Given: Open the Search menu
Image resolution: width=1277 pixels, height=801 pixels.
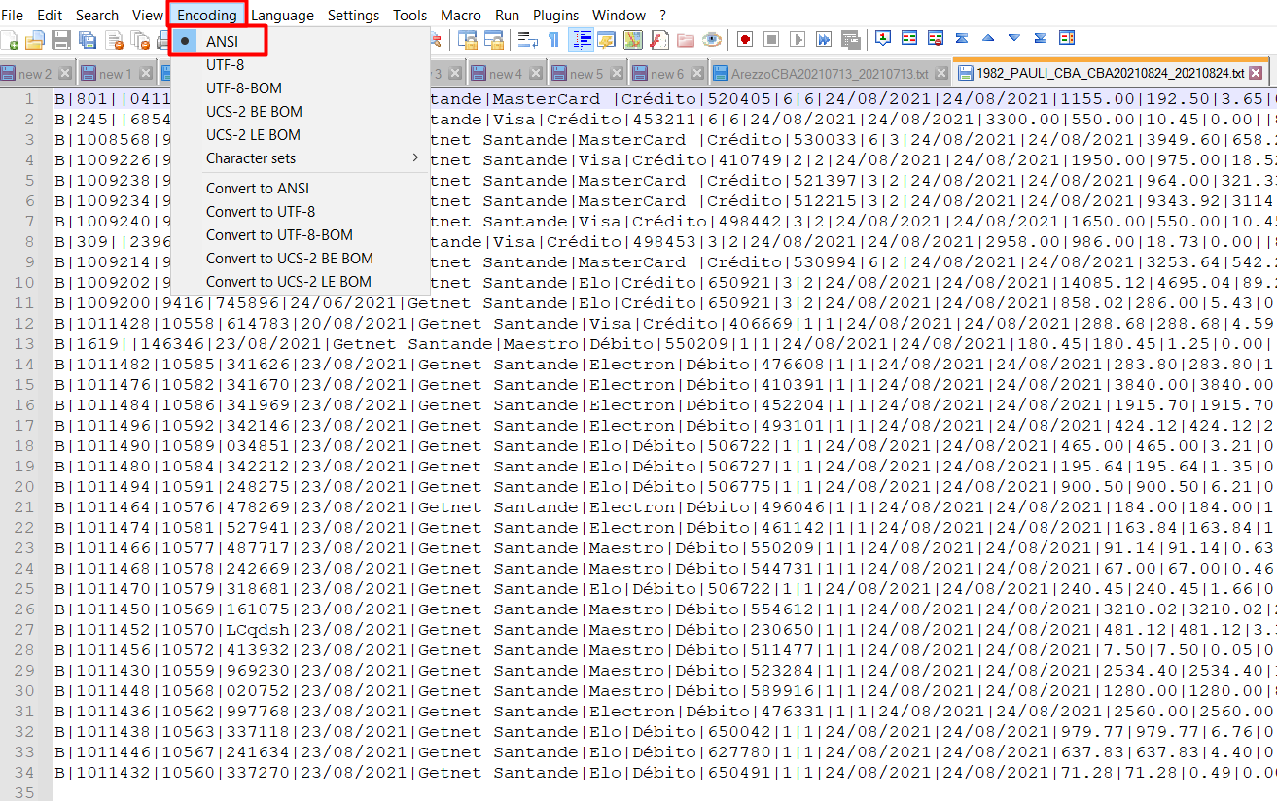Looking at the screenshot, I should 97,15.
